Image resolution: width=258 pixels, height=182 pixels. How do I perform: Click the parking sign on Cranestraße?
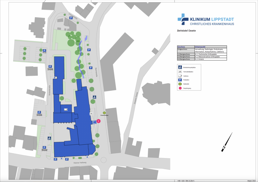click(71, 18)
